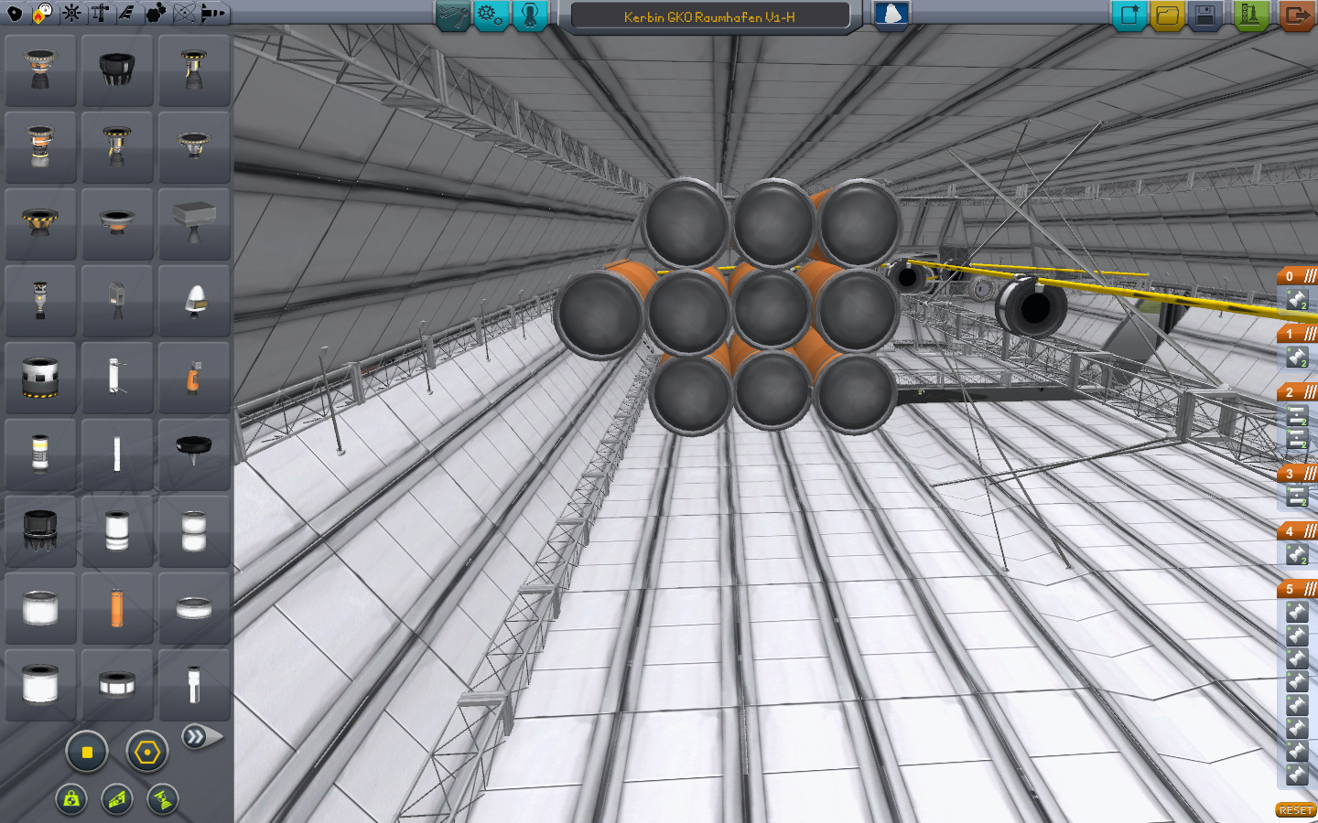Select the short wide-bell engine in second row
The height and width of the screenshot is (823, 1318).
[x=194, y=147]
